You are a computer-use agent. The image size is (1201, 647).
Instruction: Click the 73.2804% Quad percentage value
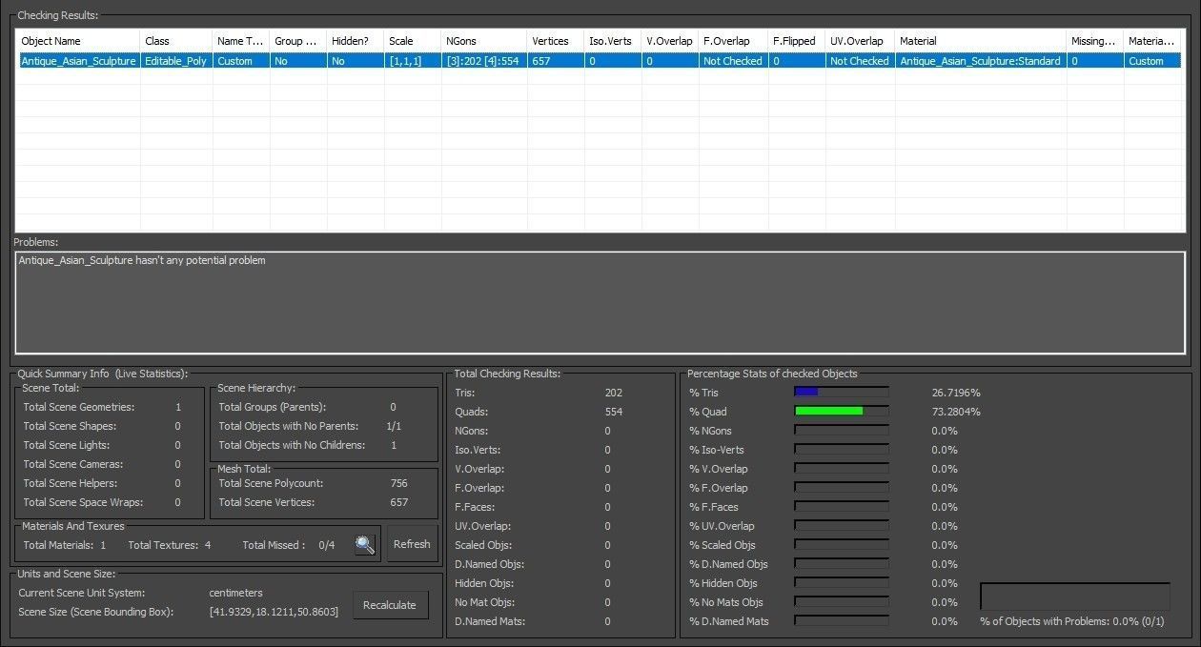point(956,412)
